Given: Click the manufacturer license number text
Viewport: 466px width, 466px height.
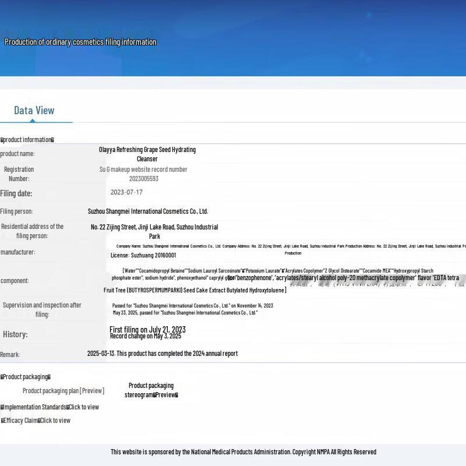Looking at the screenshot, I should [143, 255].
